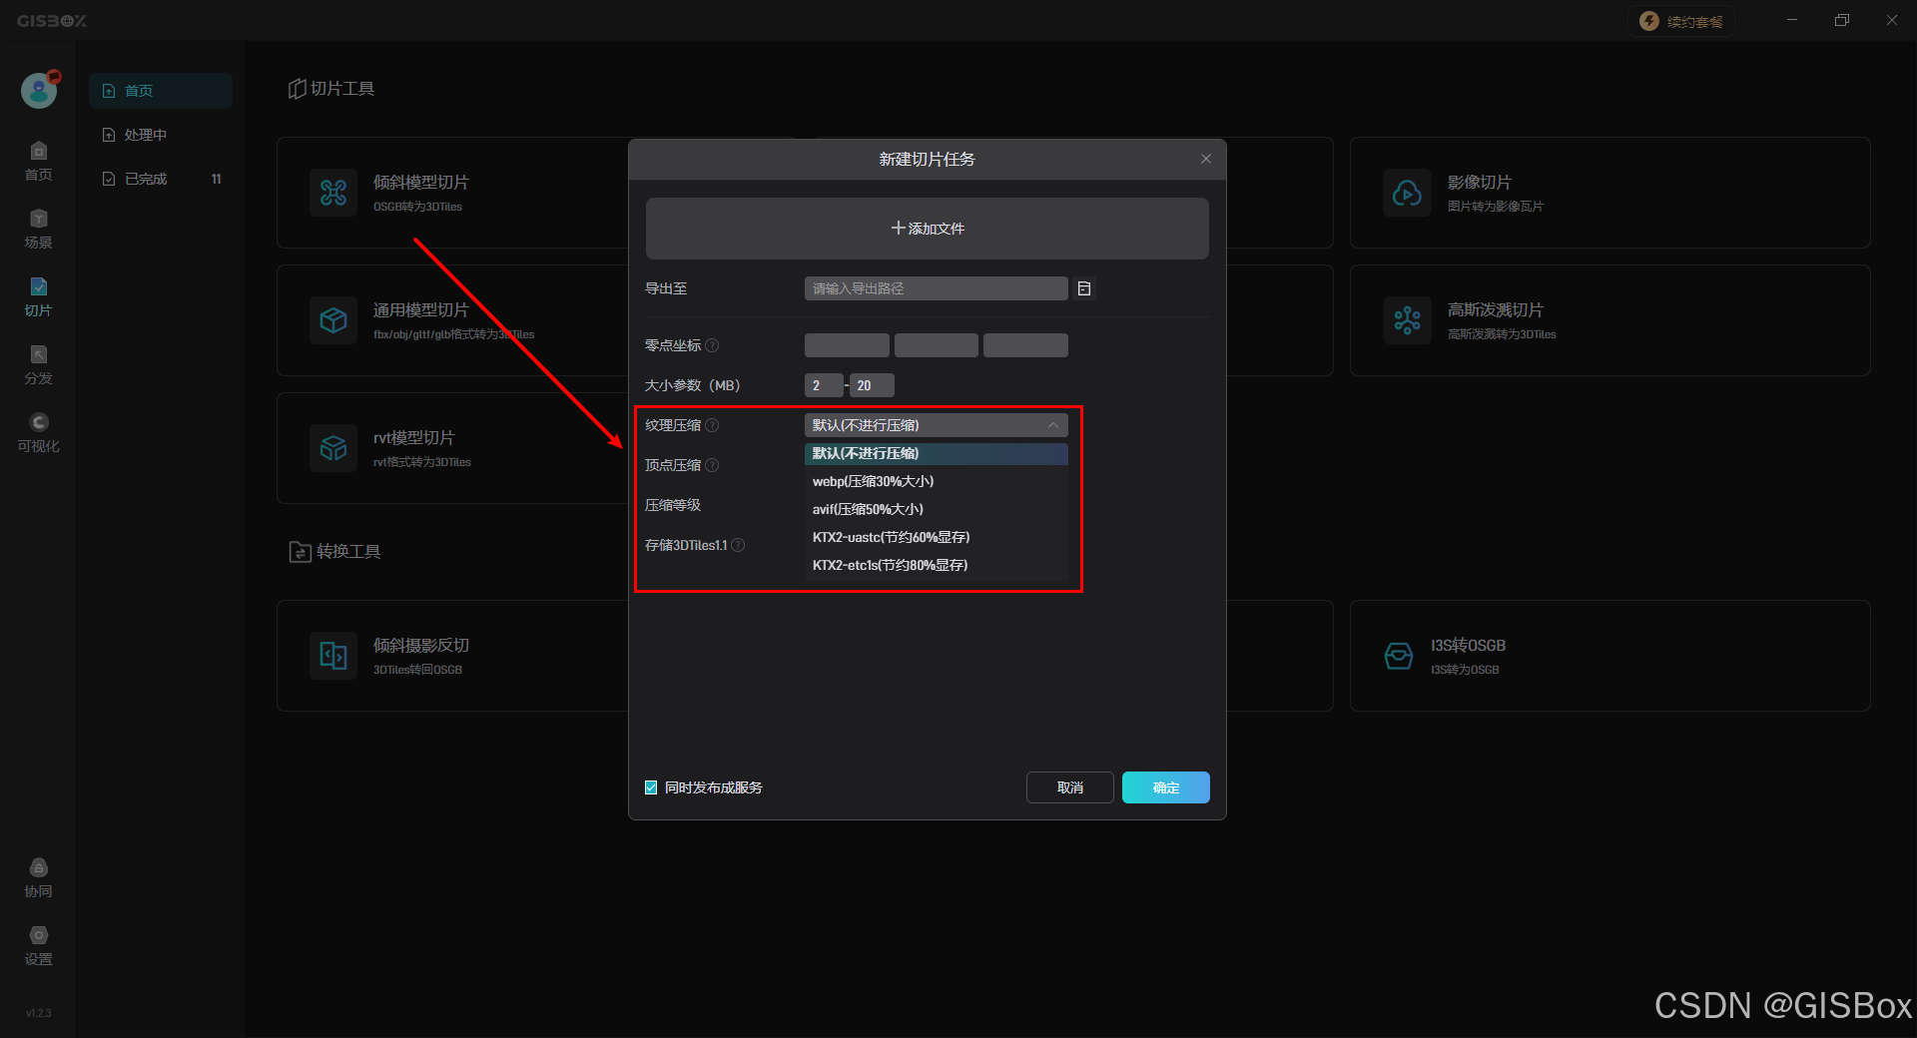Open 高斯泼溅切片 tool title
The image size is (1917, 1038).
(x=1496, y=310)
